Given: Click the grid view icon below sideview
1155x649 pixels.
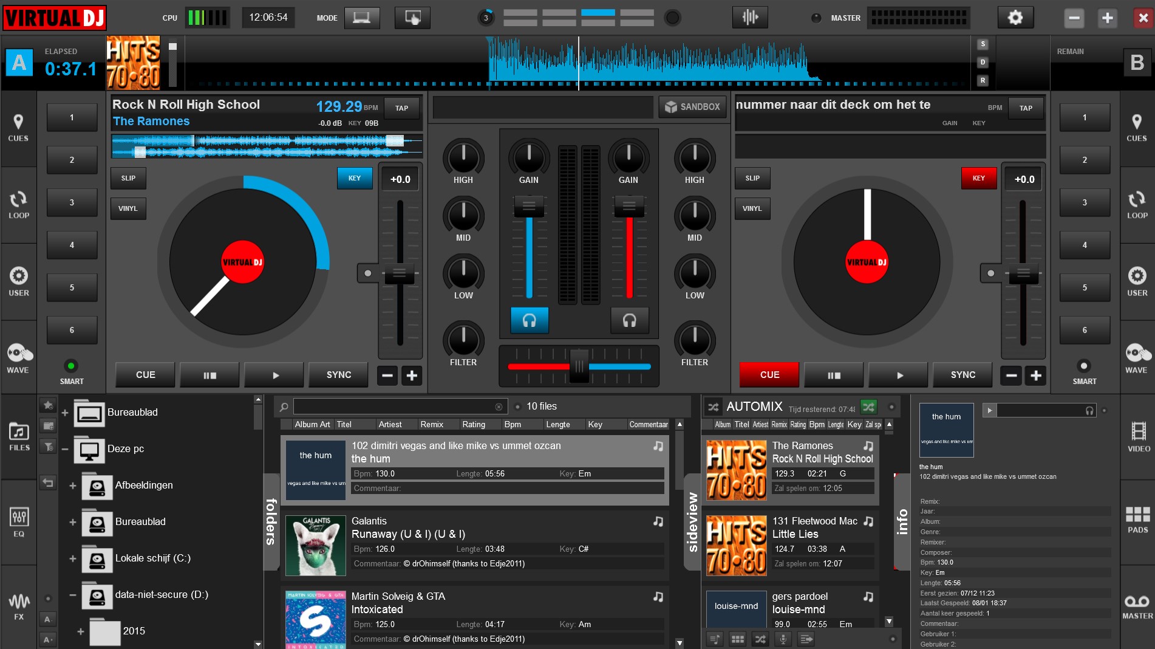Looking at the screenshot, I should pos(737,639).
